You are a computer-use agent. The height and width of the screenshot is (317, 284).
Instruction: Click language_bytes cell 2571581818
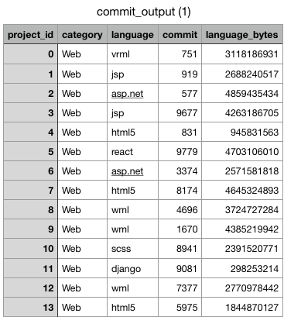242,171
